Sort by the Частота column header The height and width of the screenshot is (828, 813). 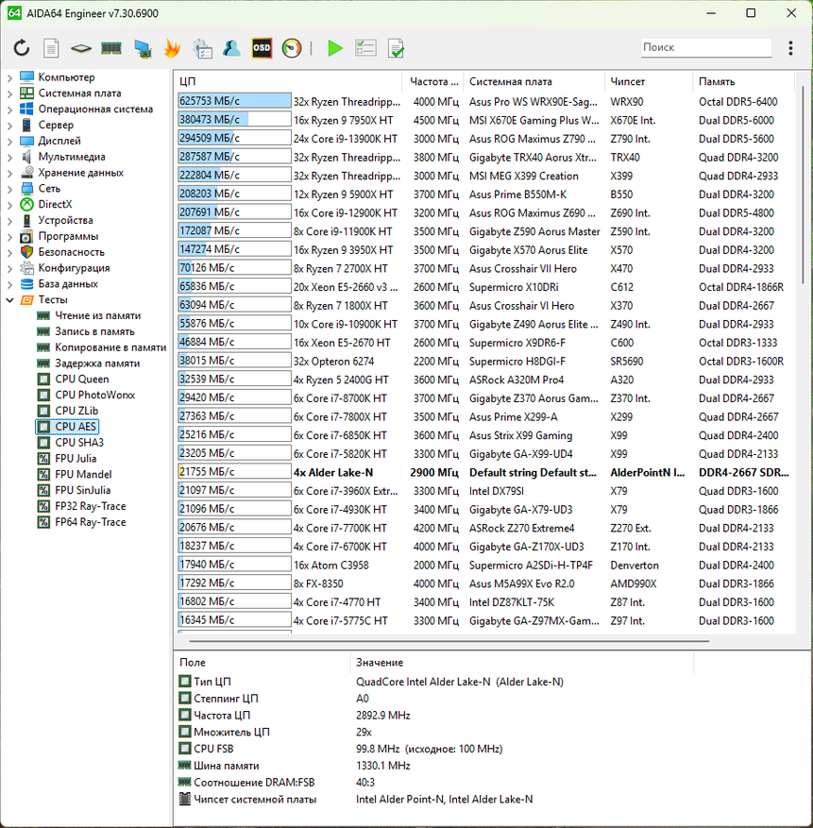(432, 81)
